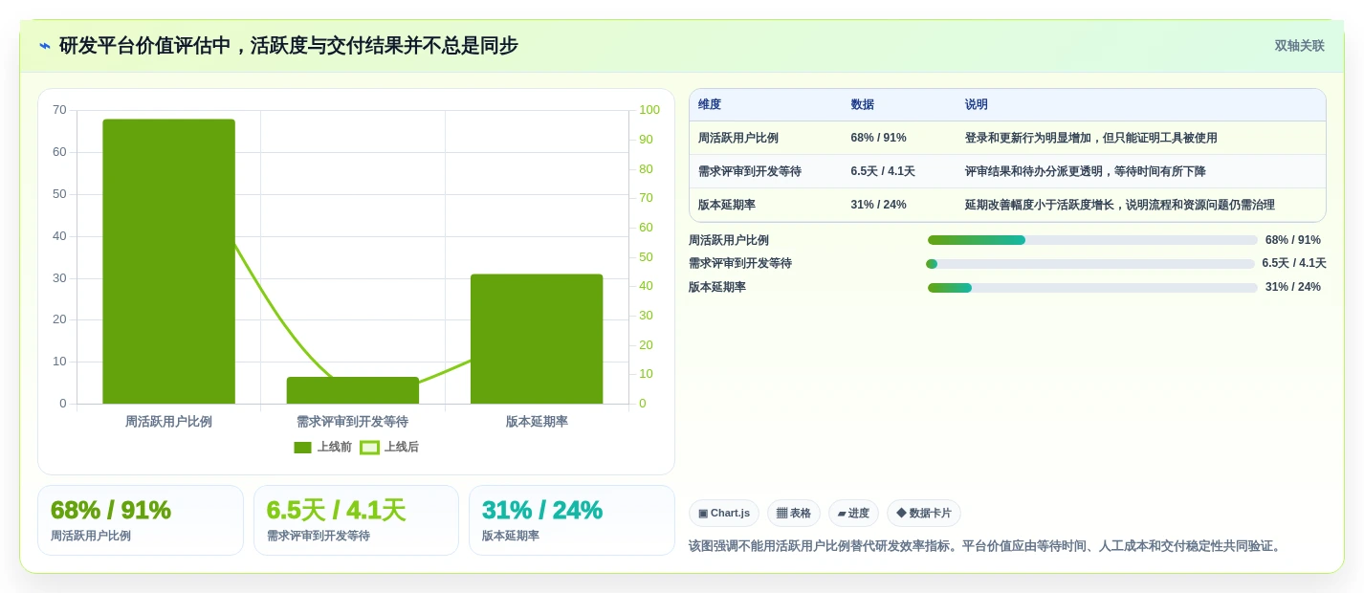Click x-axis label 版本延期率

pos(537,422)
